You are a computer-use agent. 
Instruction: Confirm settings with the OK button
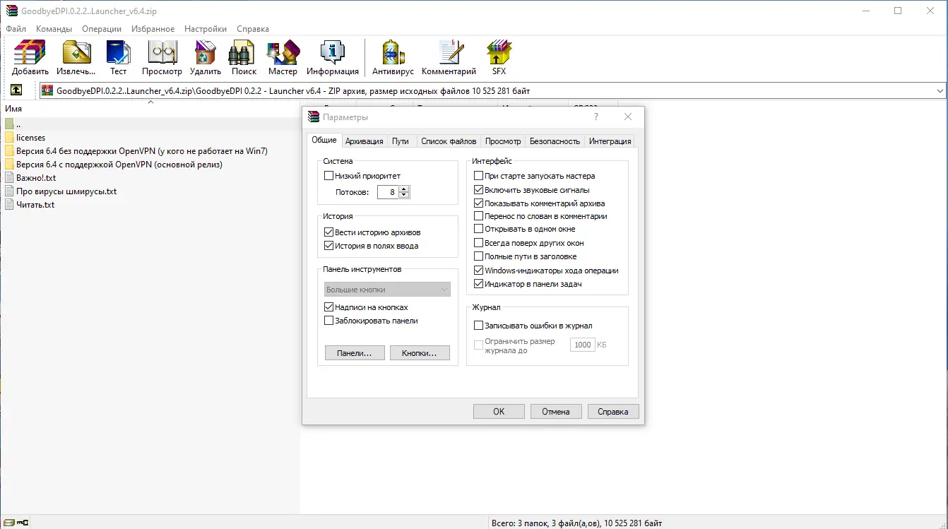point(499,412)
